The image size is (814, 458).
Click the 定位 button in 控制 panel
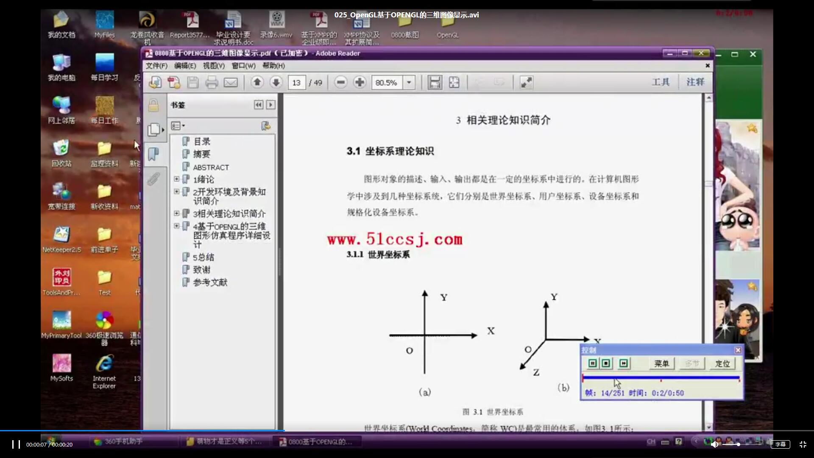point(722,363)
